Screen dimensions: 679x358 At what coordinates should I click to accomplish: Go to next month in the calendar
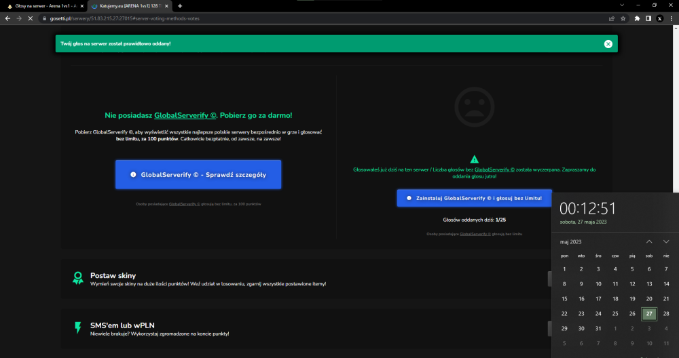tap(666, 241)
